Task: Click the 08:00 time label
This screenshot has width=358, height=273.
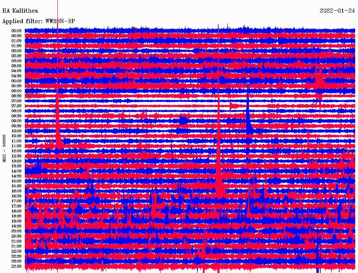Action: pyautogui.click(x=16, y=111)
